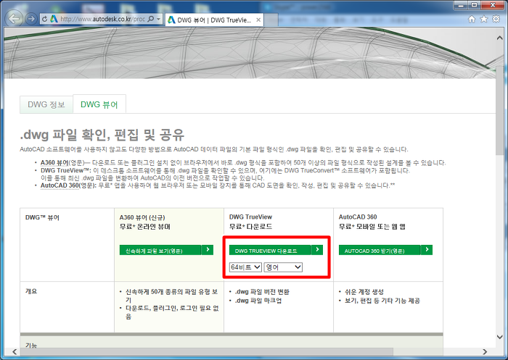Click arrow beside DWG TRUEVIEW 다운로드 button

click(x=317, y=250)
